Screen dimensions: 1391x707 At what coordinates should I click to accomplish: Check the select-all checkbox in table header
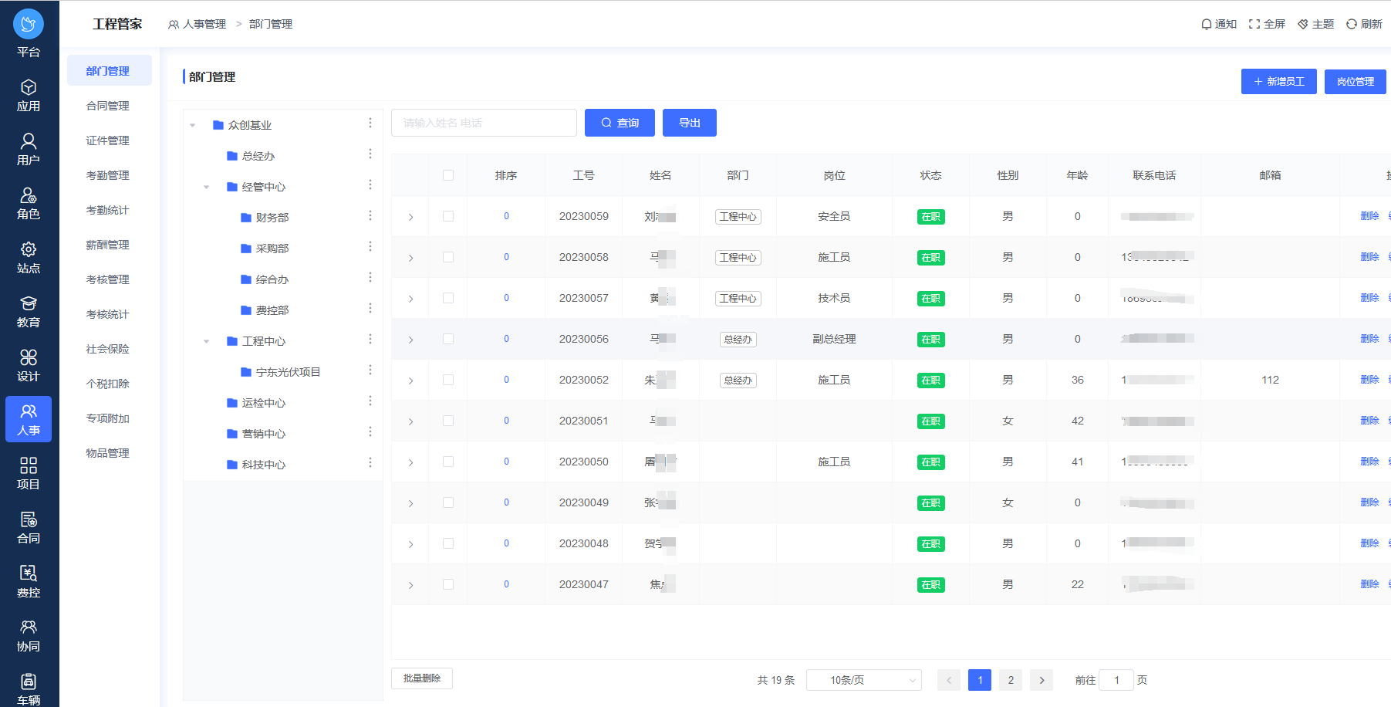[x=448, y=175]
